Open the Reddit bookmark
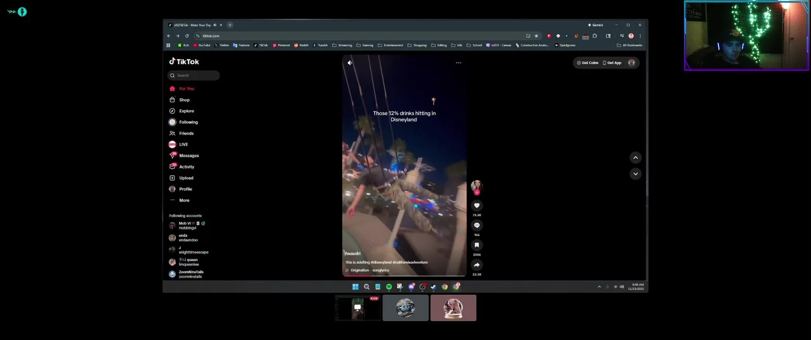 (302, 45)
